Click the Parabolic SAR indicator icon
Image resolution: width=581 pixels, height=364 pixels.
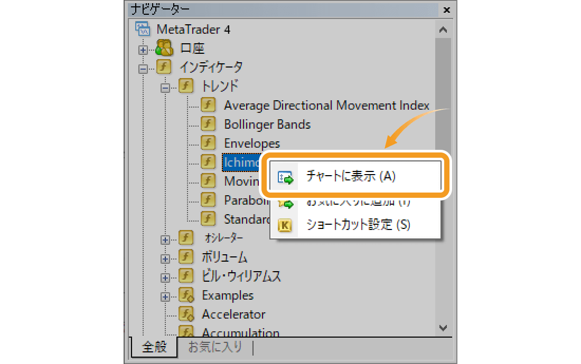pos(208,200)
